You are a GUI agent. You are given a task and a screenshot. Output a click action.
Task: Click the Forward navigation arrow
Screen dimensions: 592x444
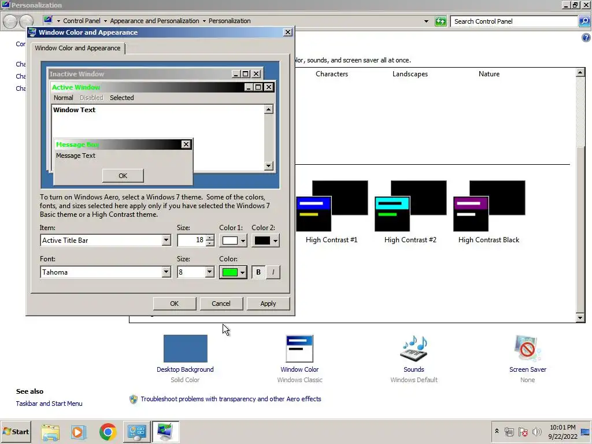pos(25,21)
